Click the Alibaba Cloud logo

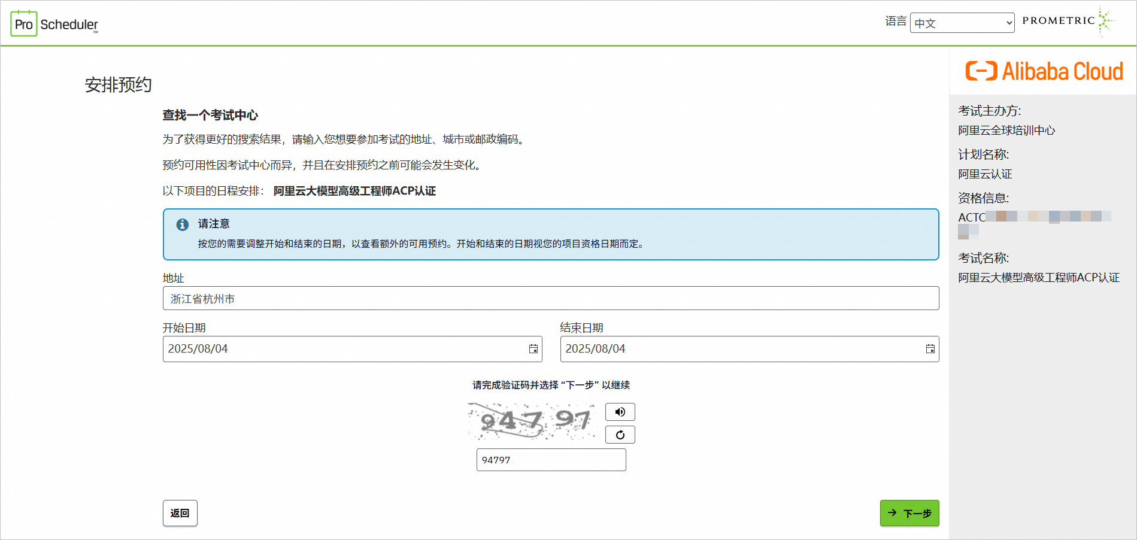[x=1044, y=71]
